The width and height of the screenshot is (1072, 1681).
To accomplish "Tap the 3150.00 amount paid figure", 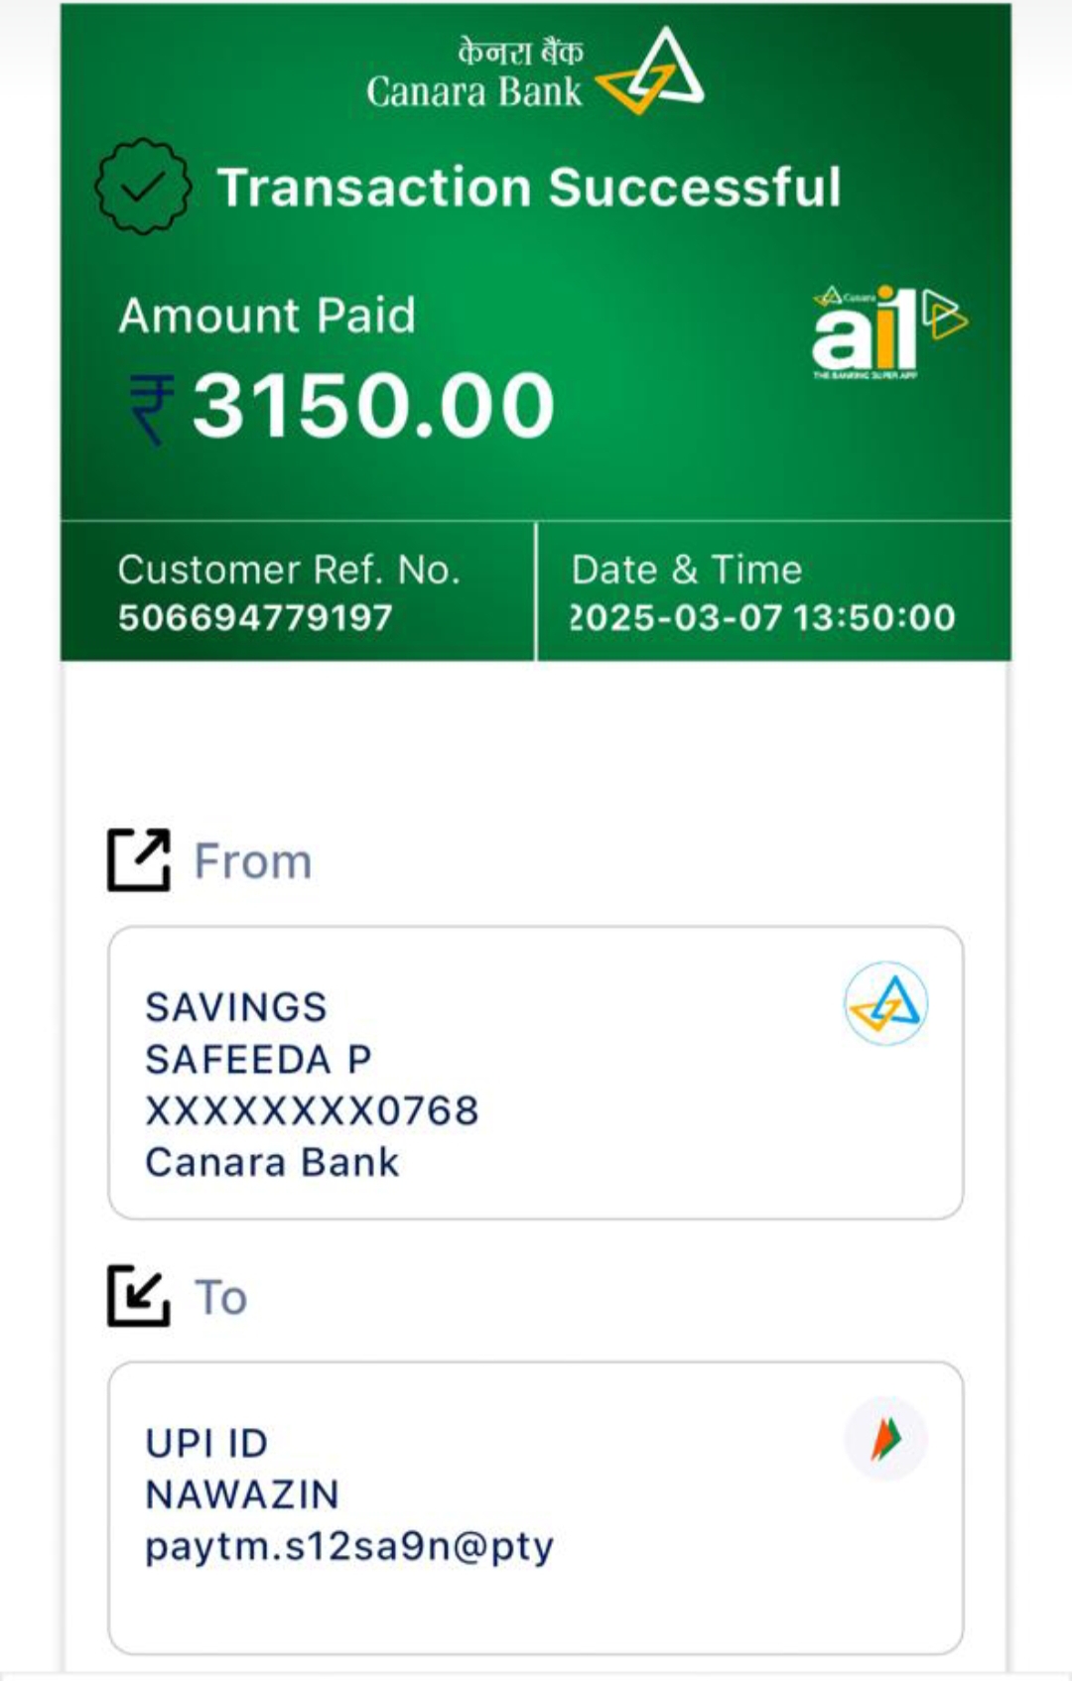I will tap(373, 405).
